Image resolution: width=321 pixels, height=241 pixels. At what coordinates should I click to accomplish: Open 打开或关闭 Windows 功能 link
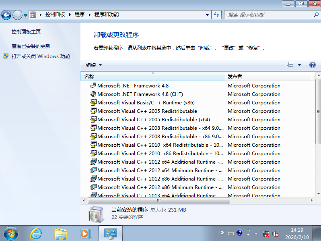click(41, 56)
